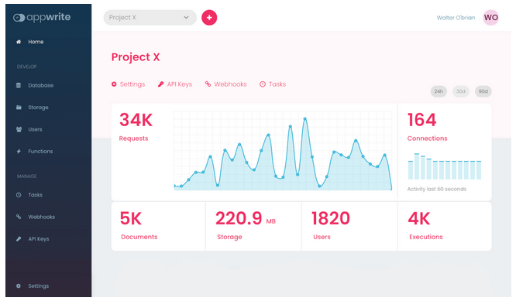This screenshot has height=301, width=516.
Task: Click the Storage folder icon in sidebar
Action: click(x=19, y=108)
